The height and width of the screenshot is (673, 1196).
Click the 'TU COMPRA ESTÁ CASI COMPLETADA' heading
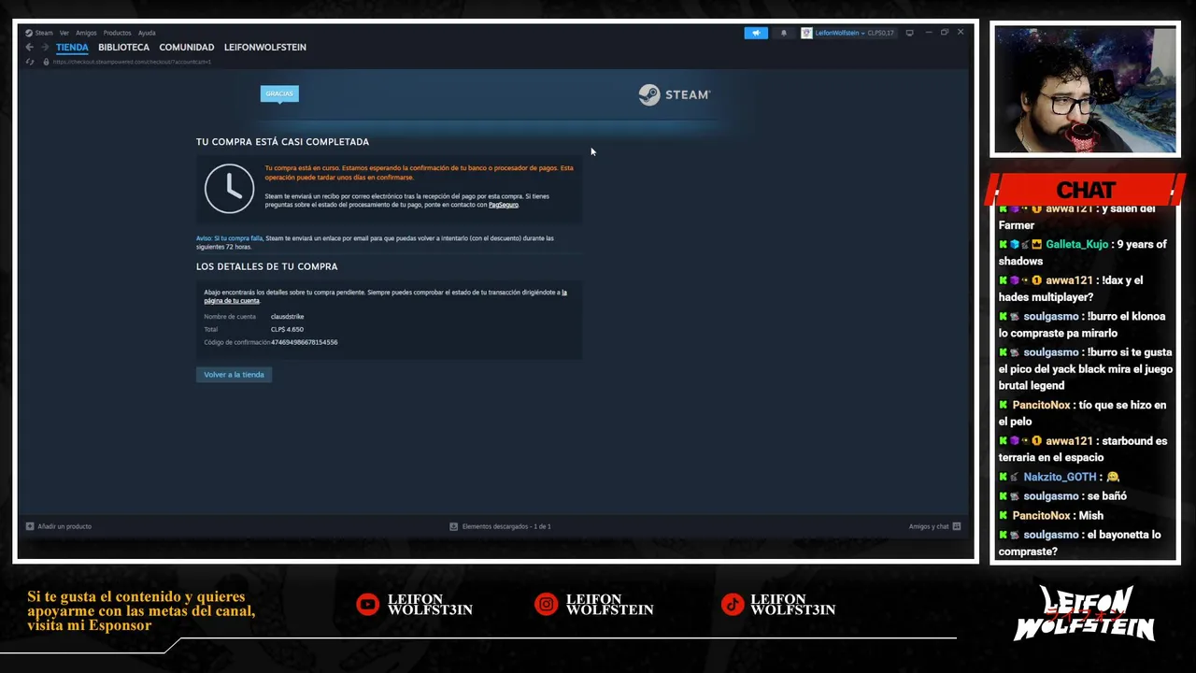click(x=282, y=142)
